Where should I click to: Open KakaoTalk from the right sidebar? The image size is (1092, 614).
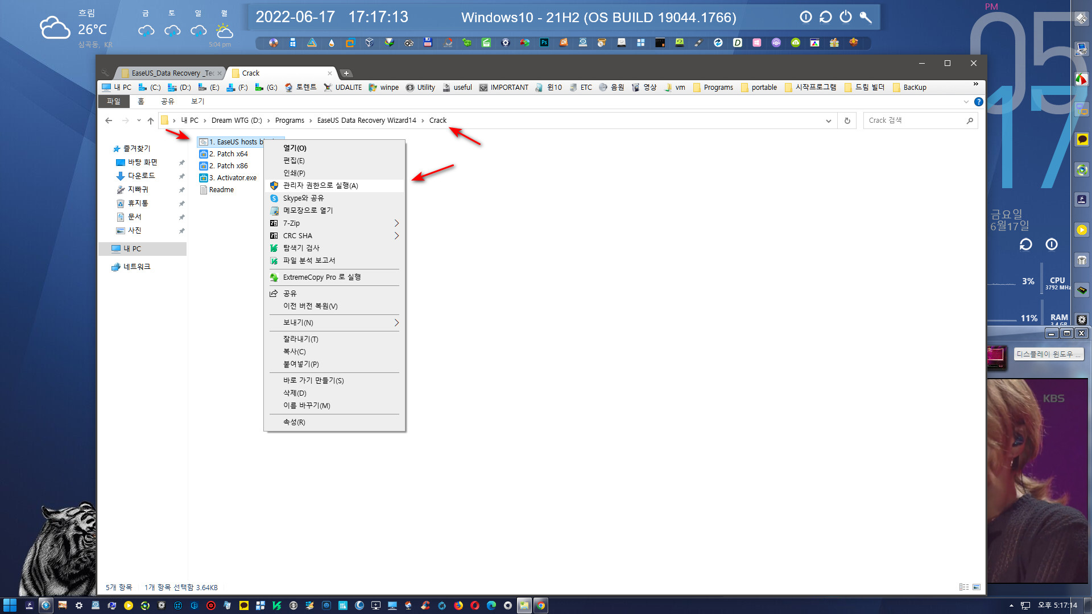tap(1082, 139)
